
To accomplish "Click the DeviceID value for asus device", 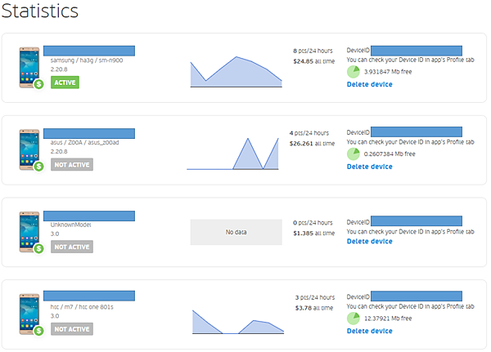I will pyautogui.click(x=417, y=132).
